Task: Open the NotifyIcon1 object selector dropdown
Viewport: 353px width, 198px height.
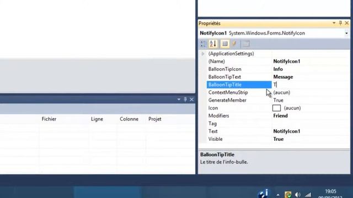Action: (346, 33)
